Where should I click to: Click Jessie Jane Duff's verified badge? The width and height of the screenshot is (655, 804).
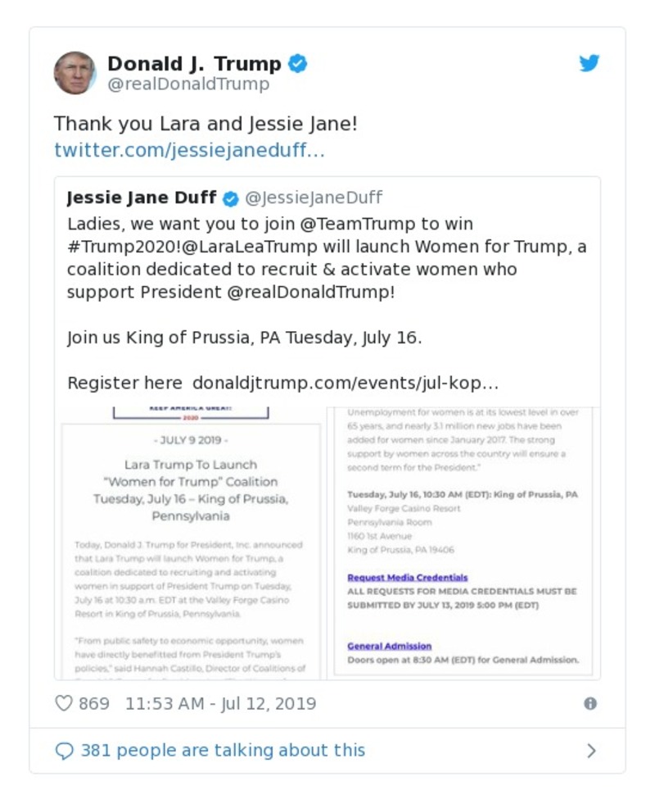[x=231, y=198]
